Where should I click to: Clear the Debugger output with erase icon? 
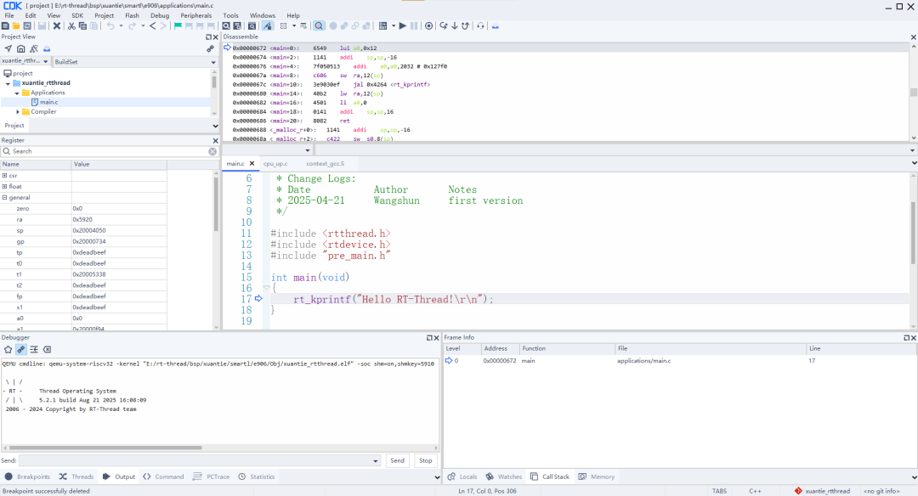coord(48,349)
